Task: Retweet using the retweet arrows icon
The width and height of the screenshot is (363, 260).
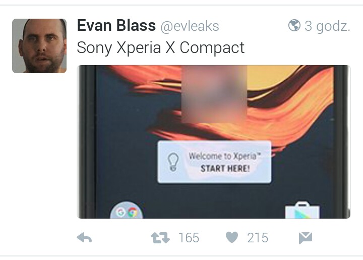Action: pyautogui.click(x=160, y=238)
